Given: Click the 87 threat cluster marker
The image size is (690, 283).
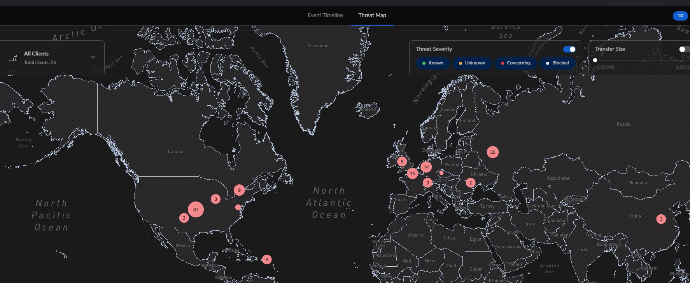Looking at the screenshot, I should (x=196, y=209).
